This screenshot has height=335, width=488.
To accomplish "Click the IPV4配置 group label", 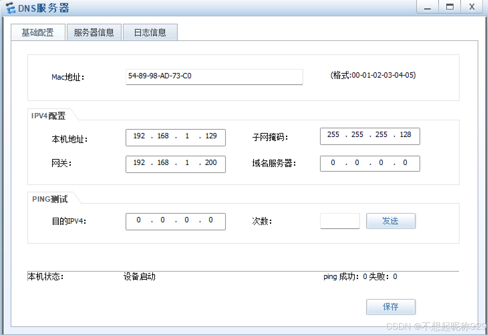I will click(x=48, y=116).
